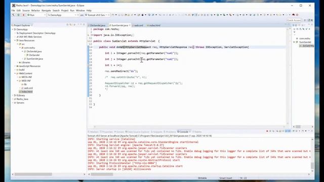Click red round icon at right end of toolbar

tap(297, 15)
